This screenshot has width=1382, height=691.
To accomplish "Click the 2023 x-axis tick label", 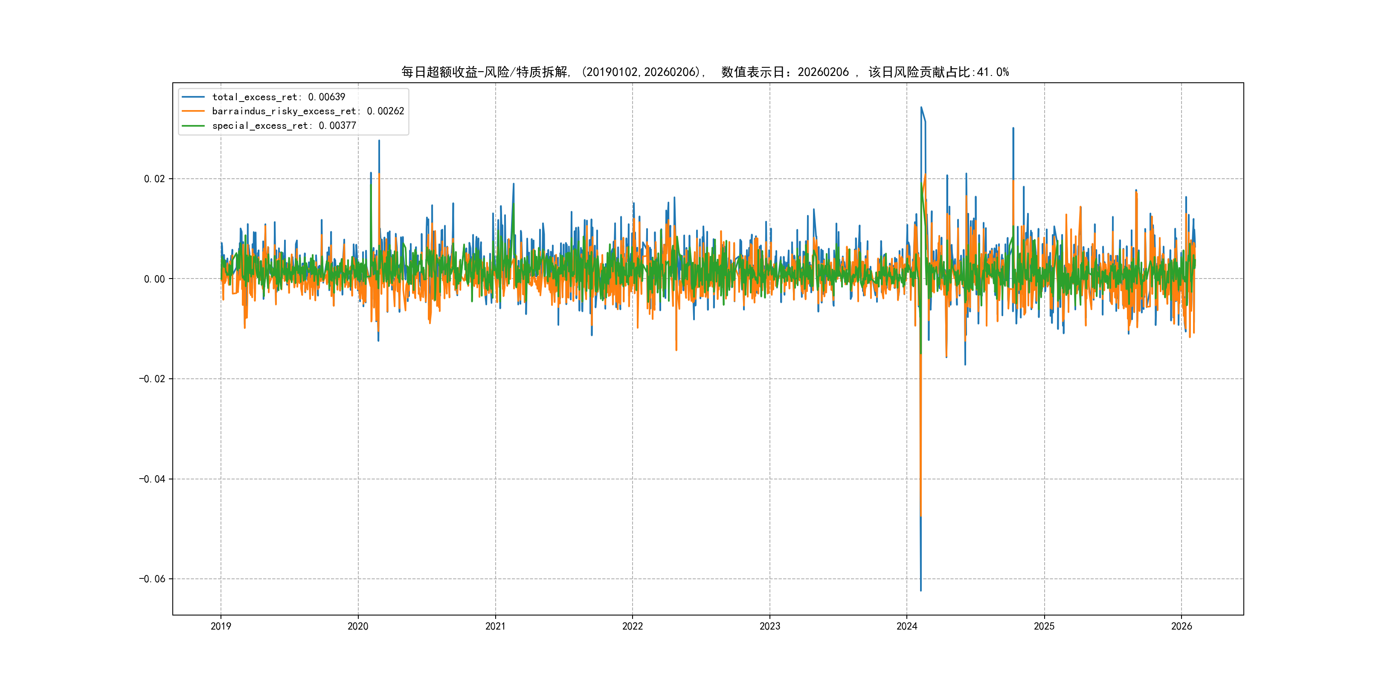I will point(770,626).
